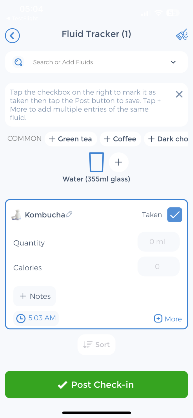
Task: Tap the search magnifier icon
Action: point(18,62)
